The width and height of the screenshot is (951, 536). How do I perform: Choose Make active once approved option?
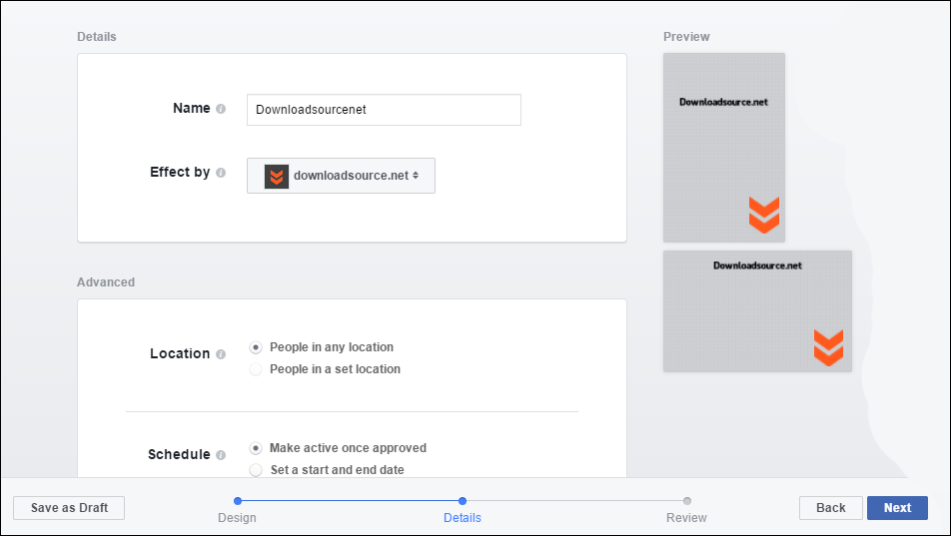click(256, 448)
